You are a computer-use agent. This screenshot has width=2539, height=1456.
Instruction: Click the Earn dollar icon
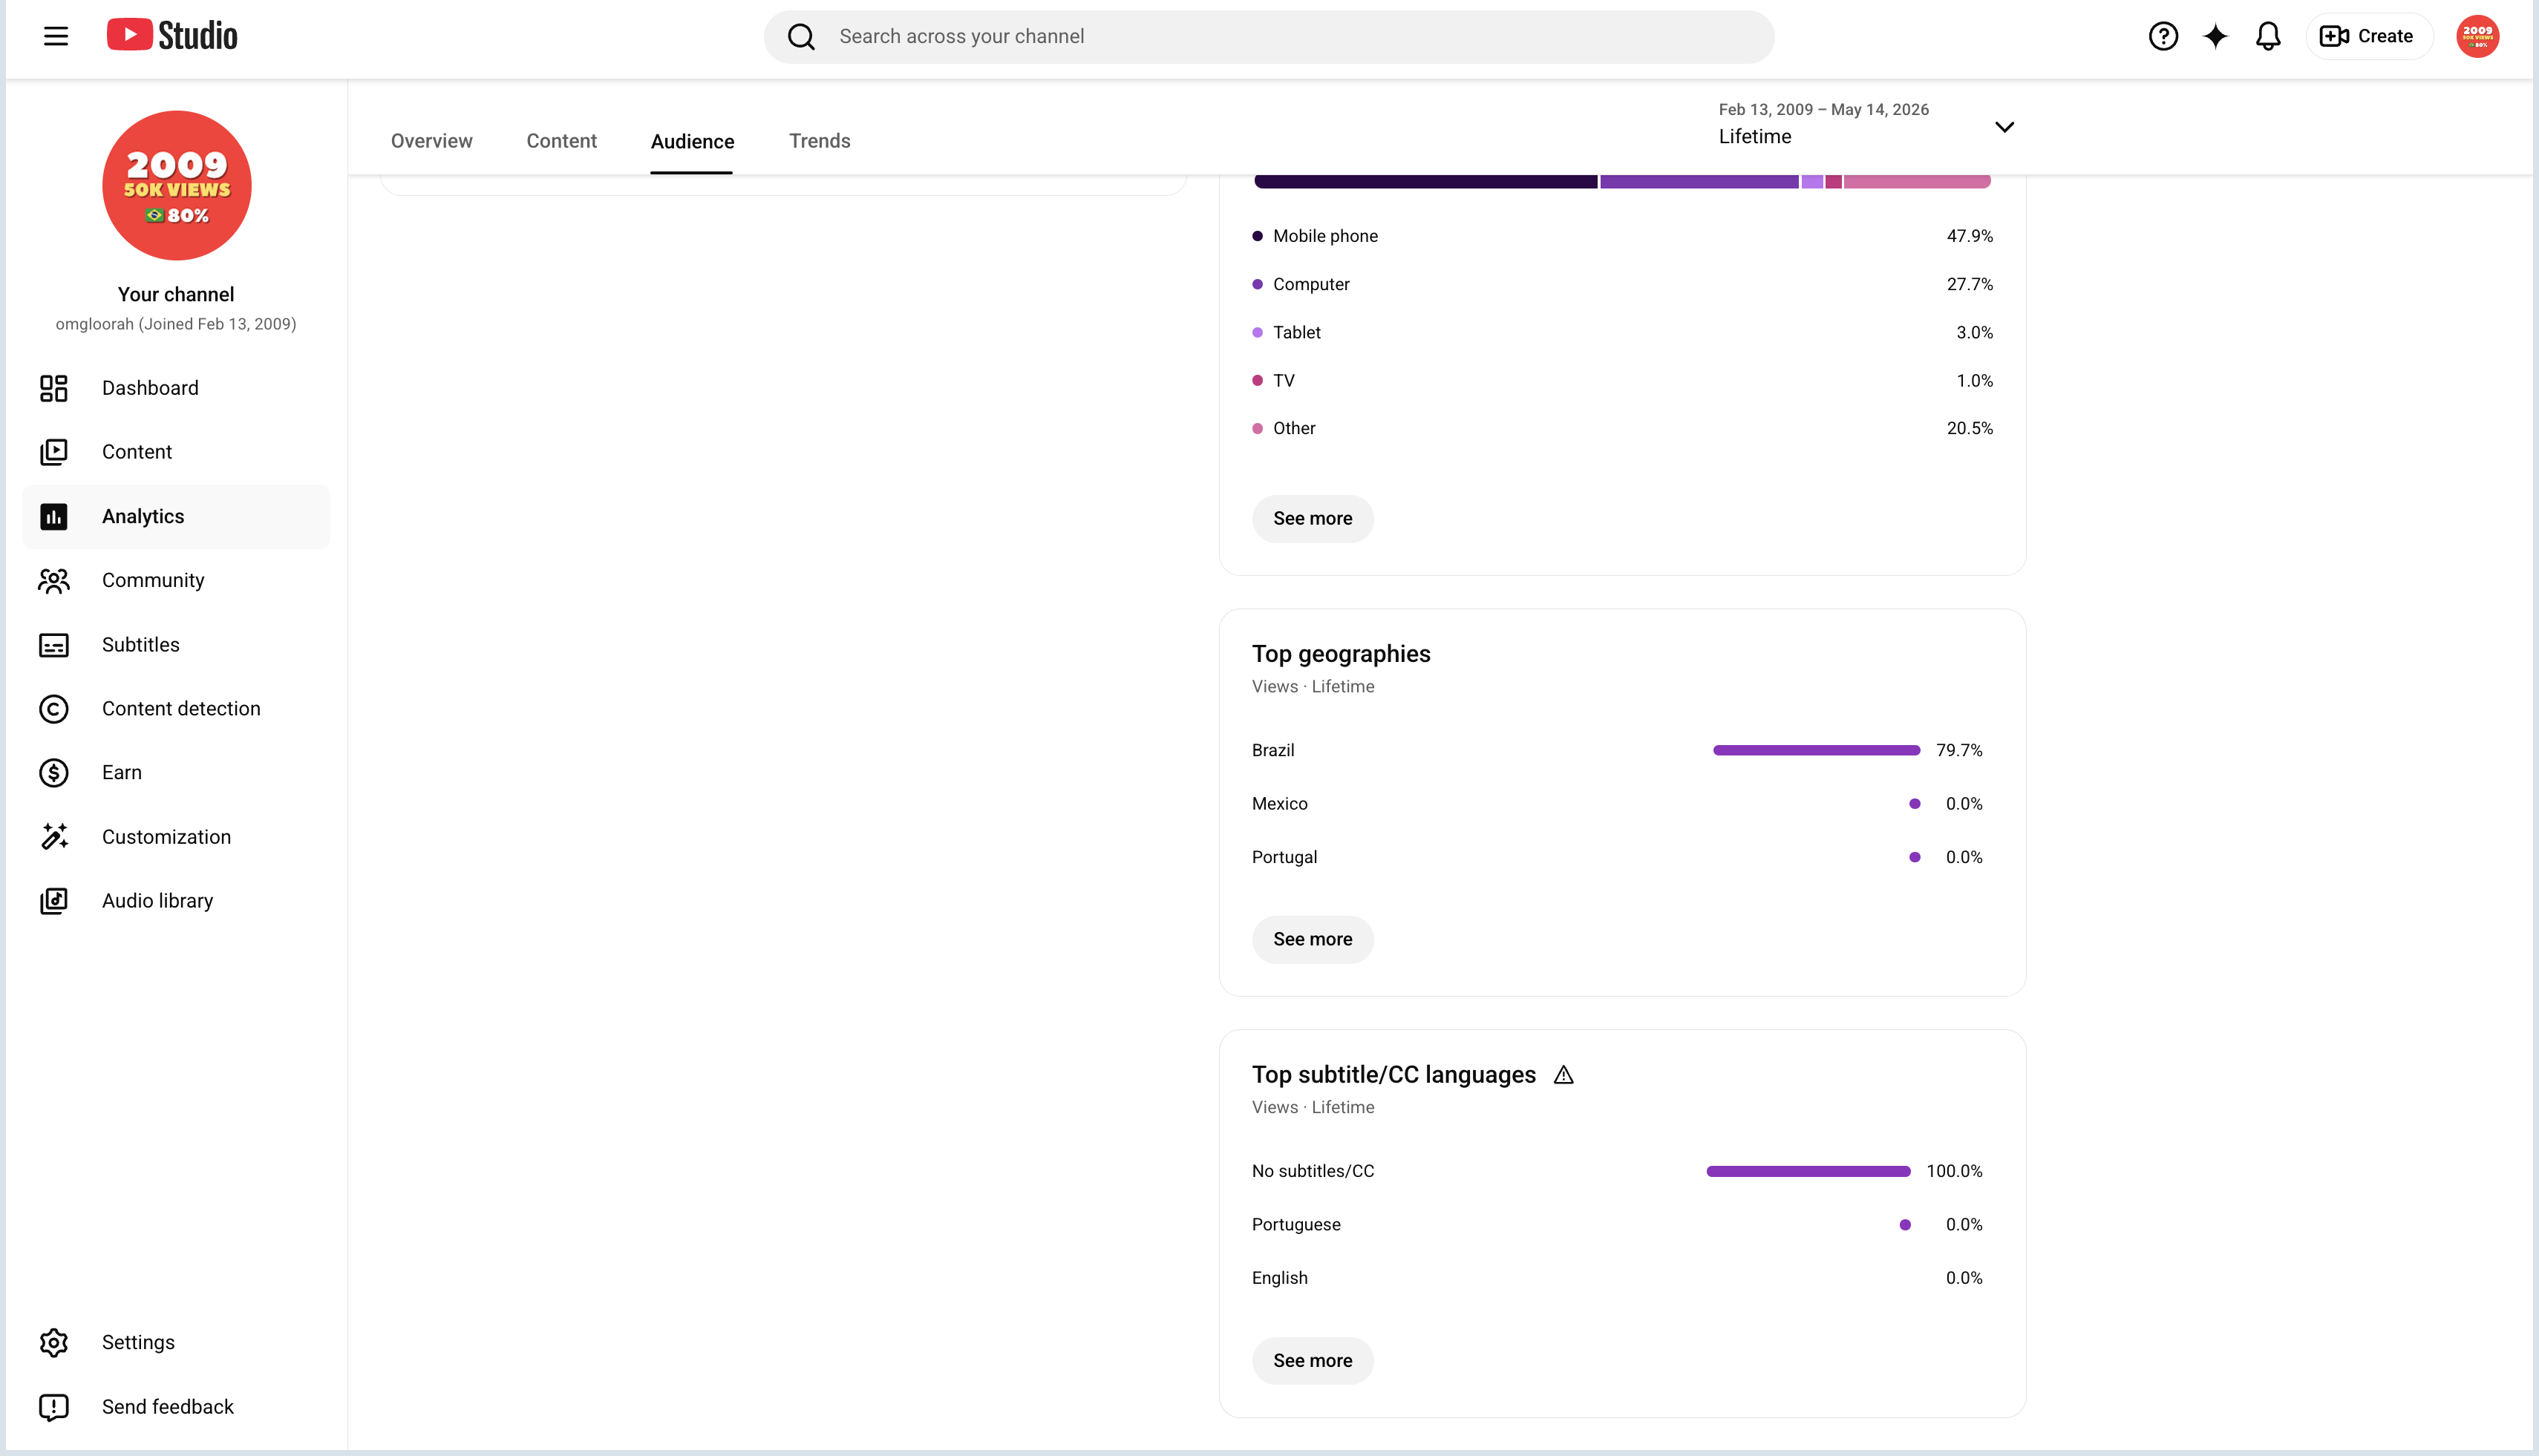click(54, 773)
